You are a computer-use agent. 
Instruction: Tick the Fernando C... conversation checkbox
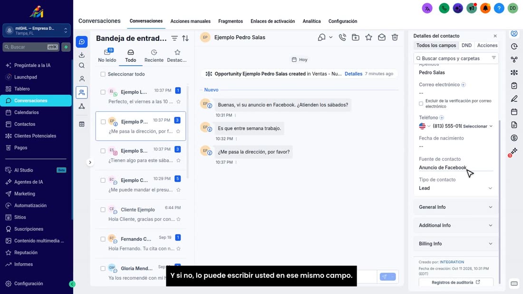coord(103,239)
